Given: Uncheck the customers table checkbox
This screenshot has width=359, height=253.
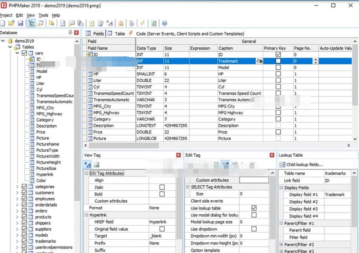Looking at the screenshot, I should point(24,192).
